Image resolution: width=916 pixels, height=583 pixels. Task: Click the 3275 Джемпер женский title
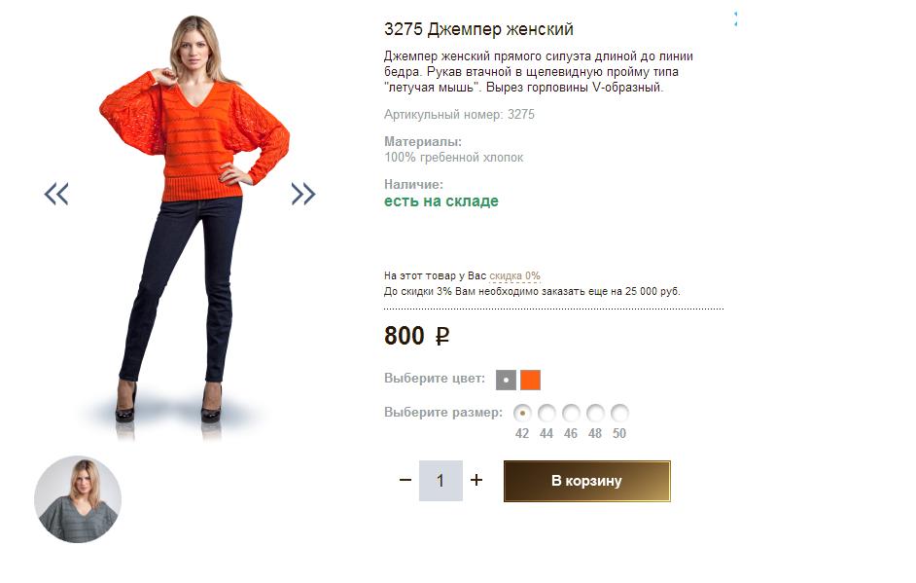(478, 29)
